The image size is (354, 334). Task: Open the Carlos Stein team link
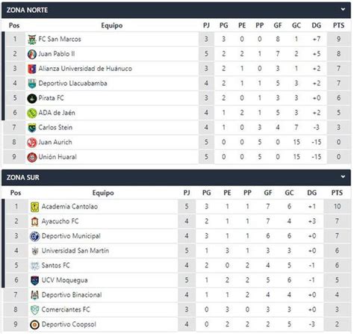[55, 128]
